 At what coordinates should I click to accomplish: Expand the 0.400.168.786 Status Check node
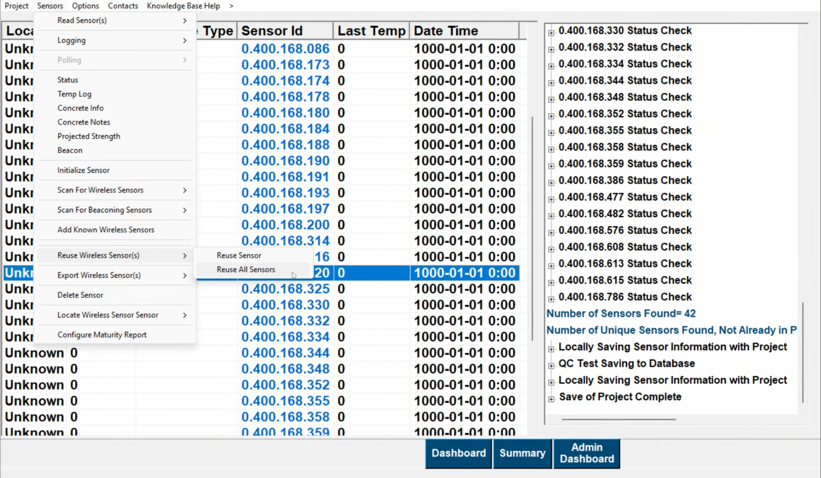click(x=551, y=299)
